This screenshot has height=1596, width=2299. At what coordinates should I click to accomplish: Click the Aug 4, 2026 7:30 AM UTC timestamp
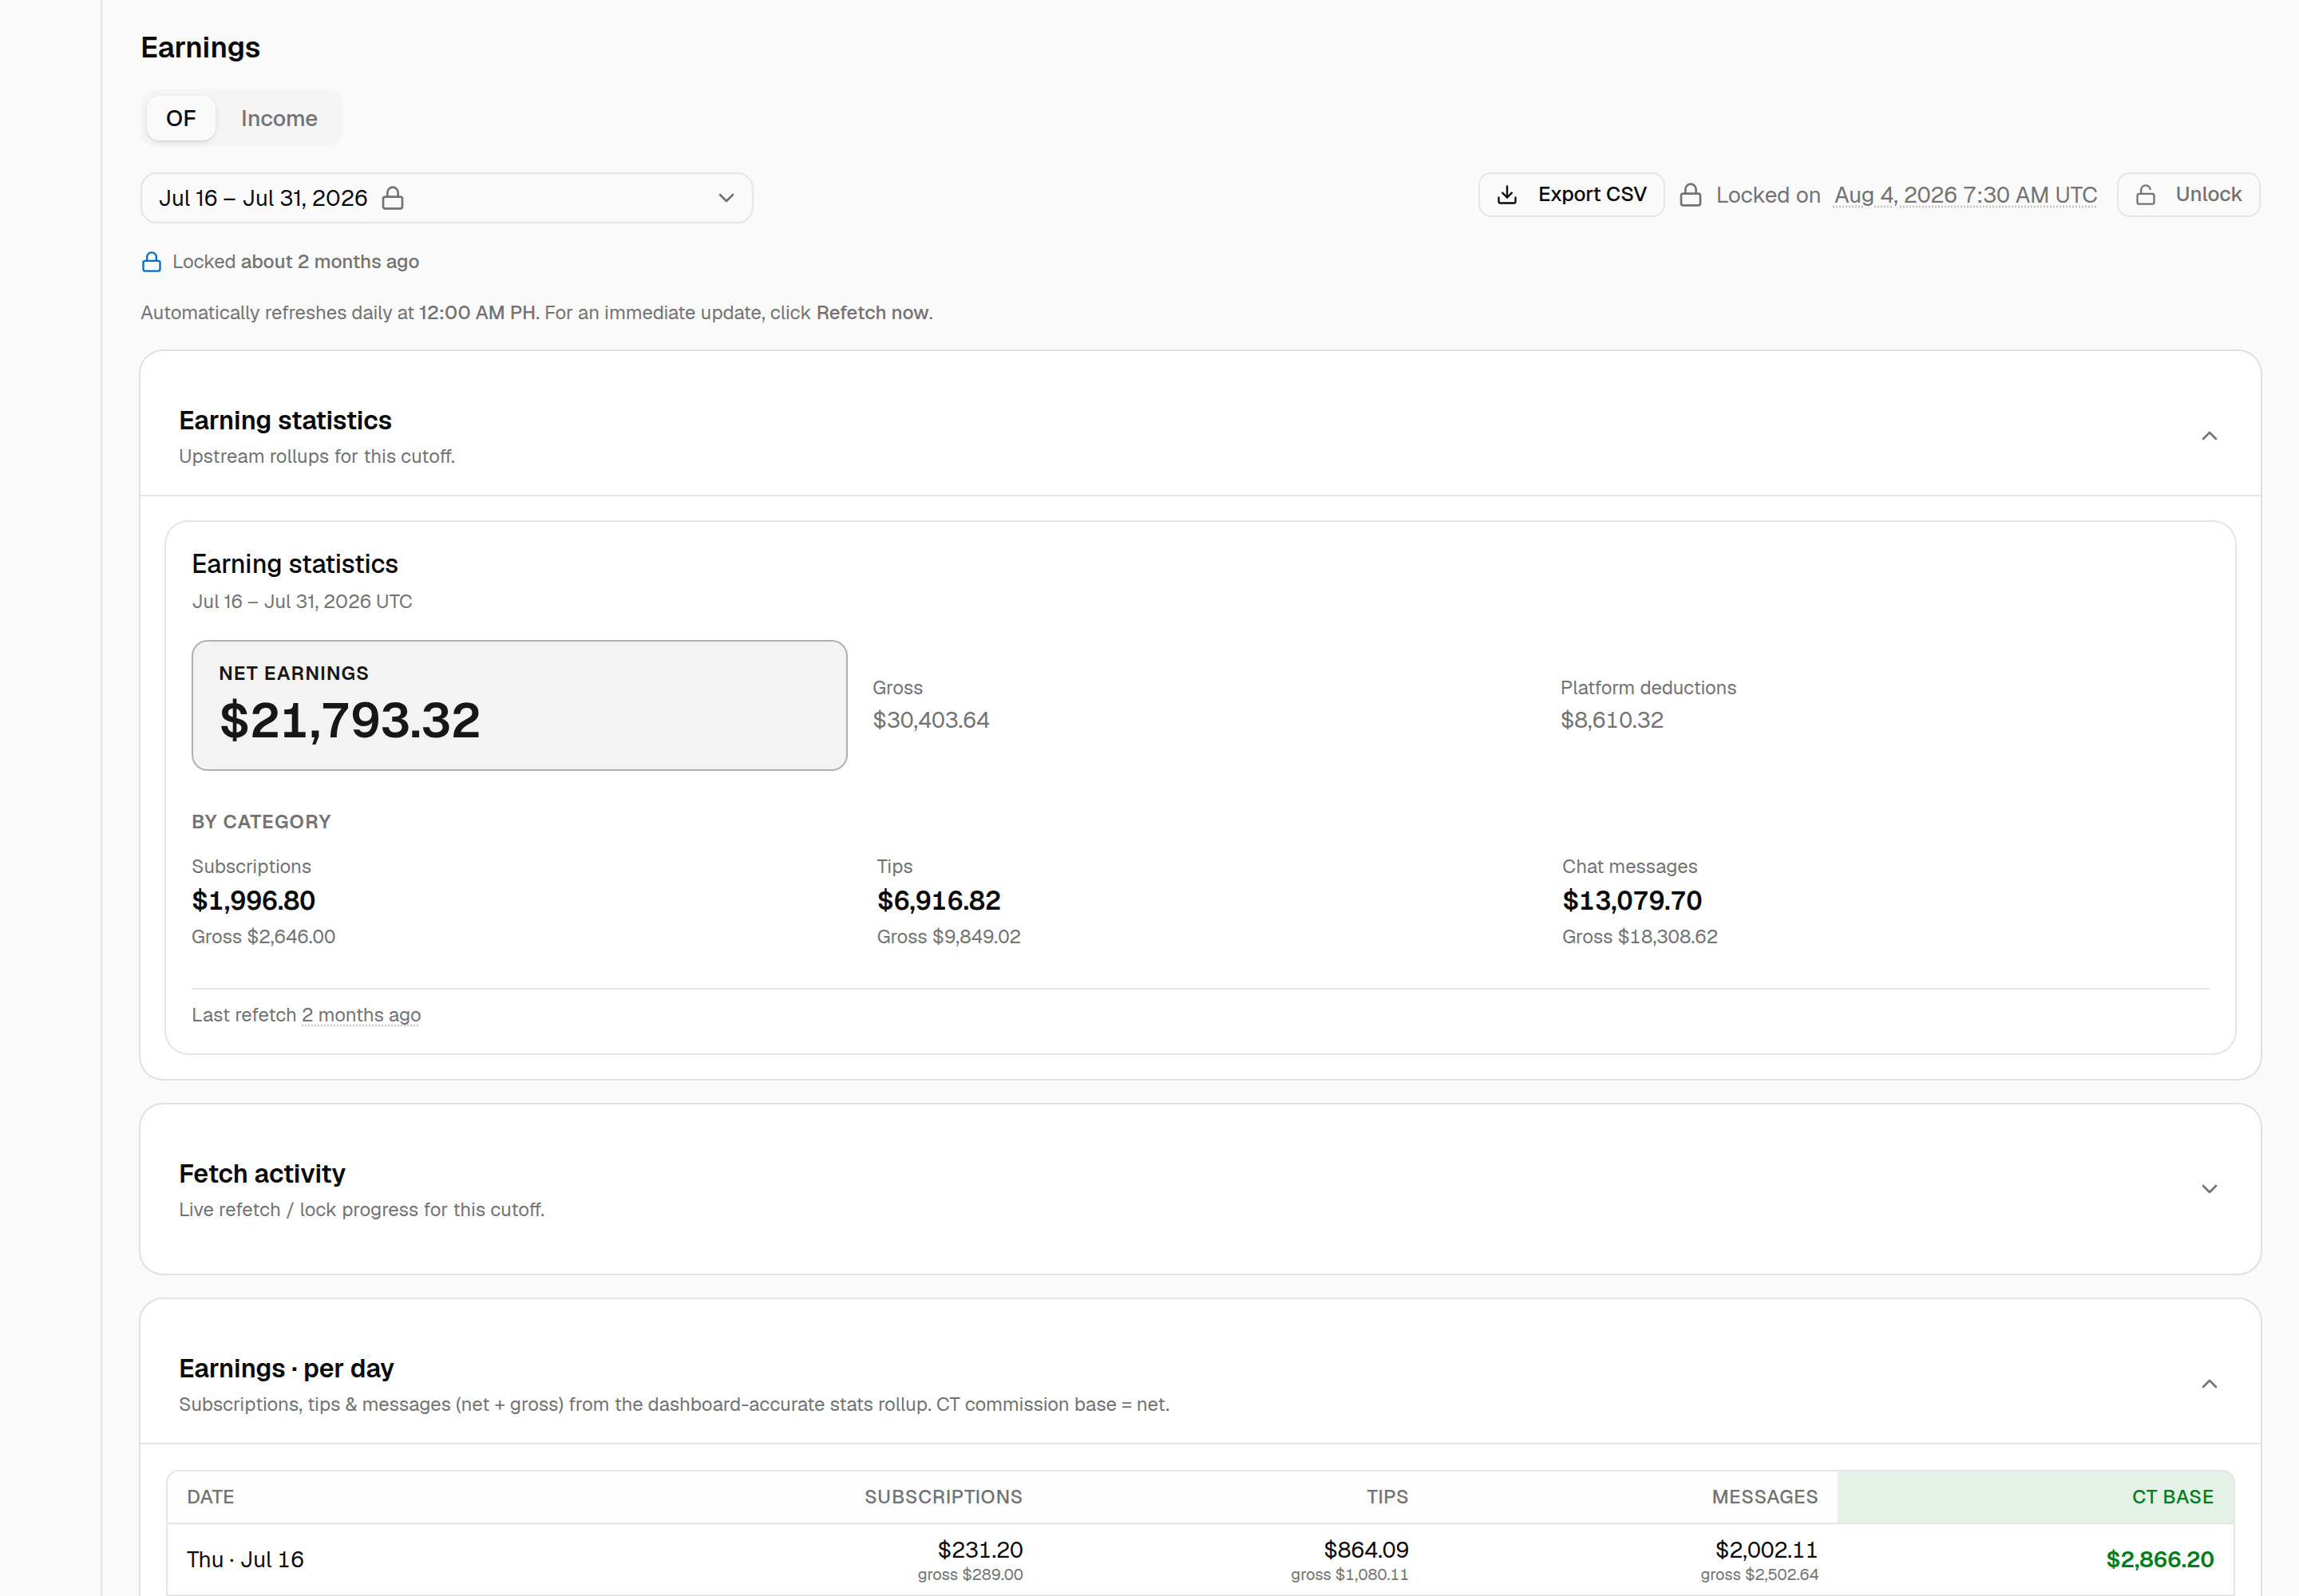click(x=1965, y=195)
